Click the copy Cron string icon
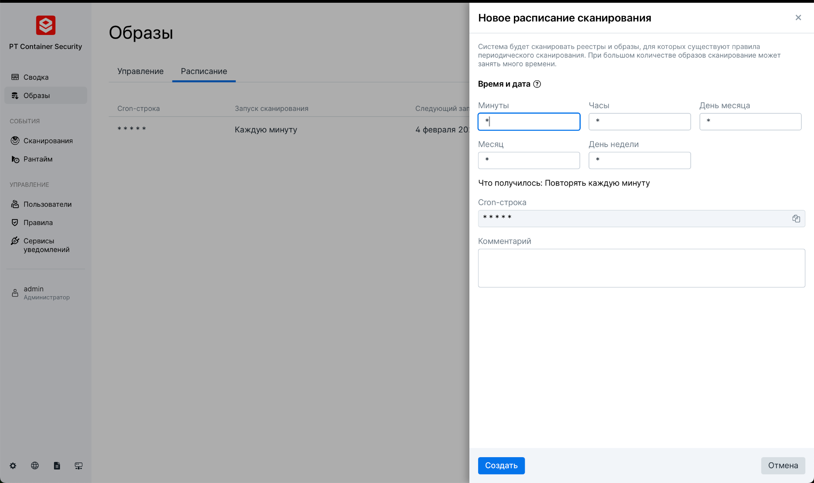Screen dimensions: 814x483 point(796,219)
